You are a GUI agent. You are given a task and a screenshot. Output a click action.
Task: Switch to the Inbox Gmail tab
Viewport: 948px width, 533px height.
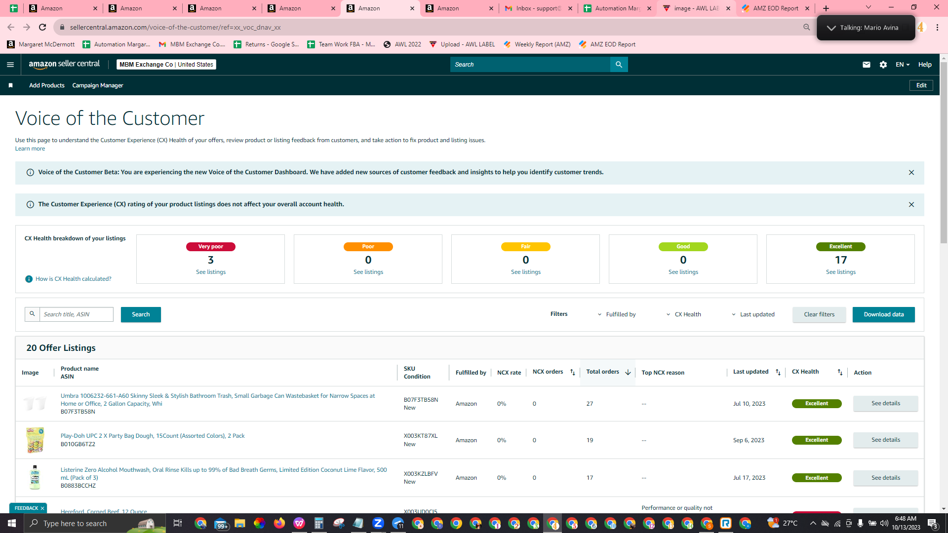538,8
